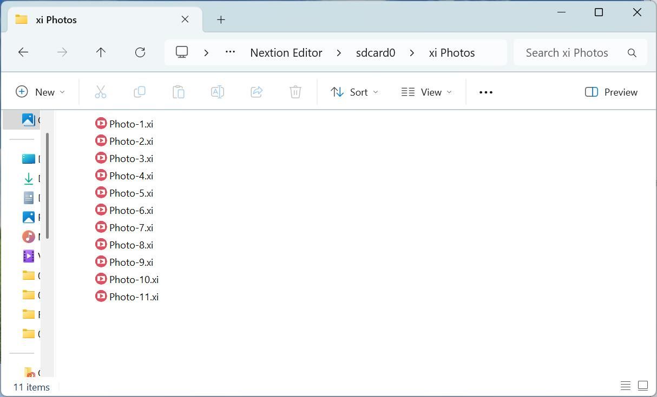
Task: Click the Paste icon in the toolbar
Action: coord(179,92)
